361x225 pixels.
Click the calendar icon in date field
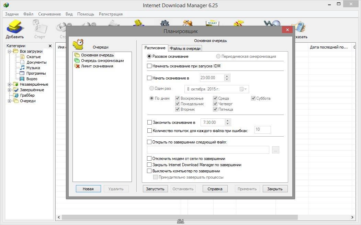coord(241,89)
